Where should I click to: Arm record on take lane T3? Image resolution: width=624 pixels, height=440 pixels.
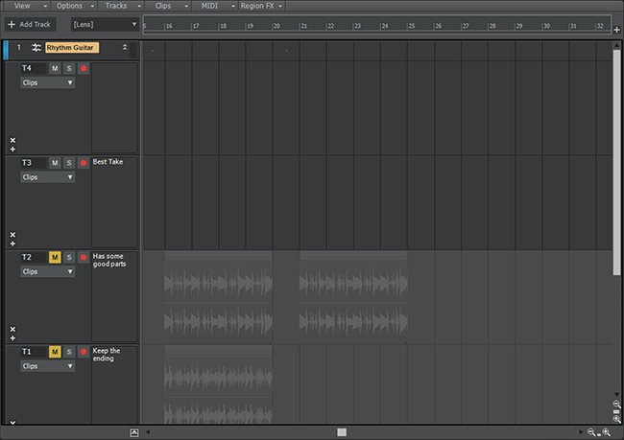click(84, 163)
